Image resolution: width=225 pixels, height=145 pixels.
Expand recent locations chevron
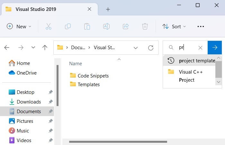33,47
